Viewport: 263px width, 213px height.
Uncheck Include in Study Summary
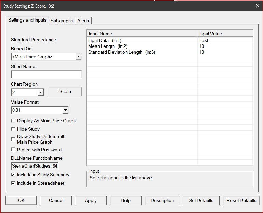(13, 175)
